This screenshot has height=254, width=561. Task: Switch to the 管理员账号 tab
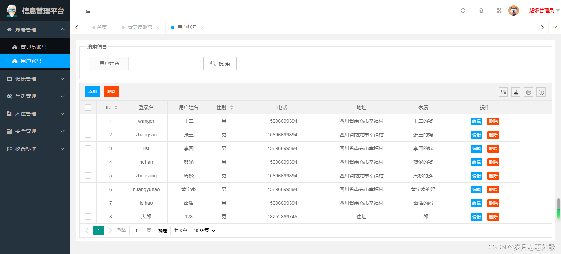(140, 27)
